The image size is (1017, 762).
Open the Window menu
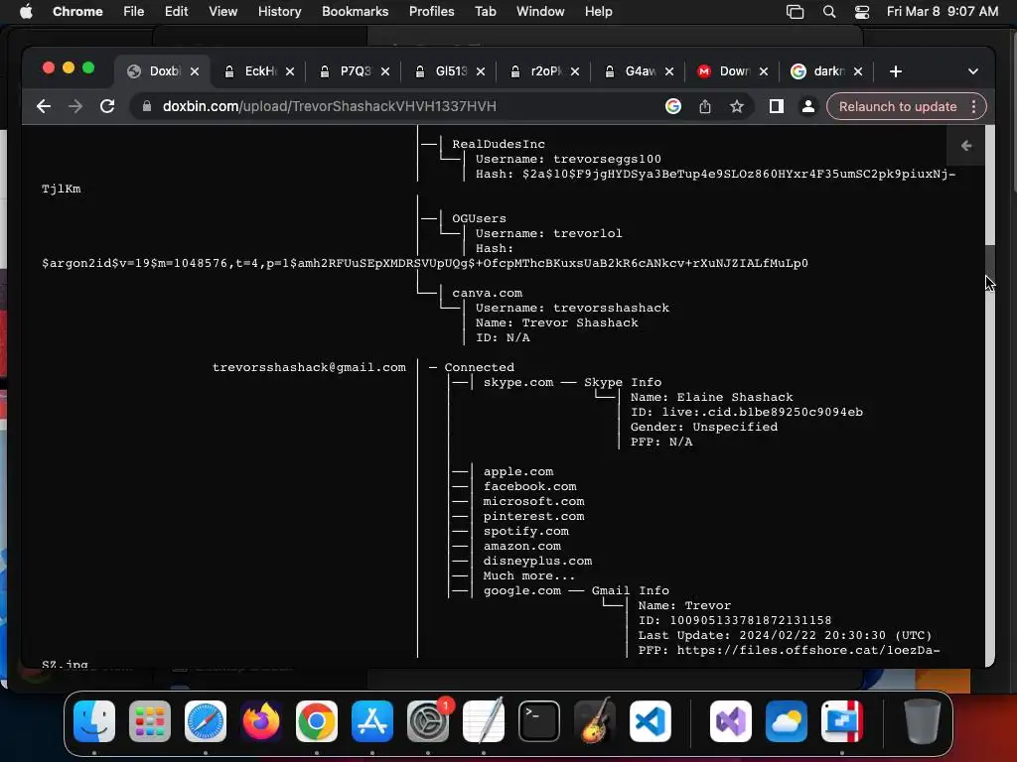(540, 12)
